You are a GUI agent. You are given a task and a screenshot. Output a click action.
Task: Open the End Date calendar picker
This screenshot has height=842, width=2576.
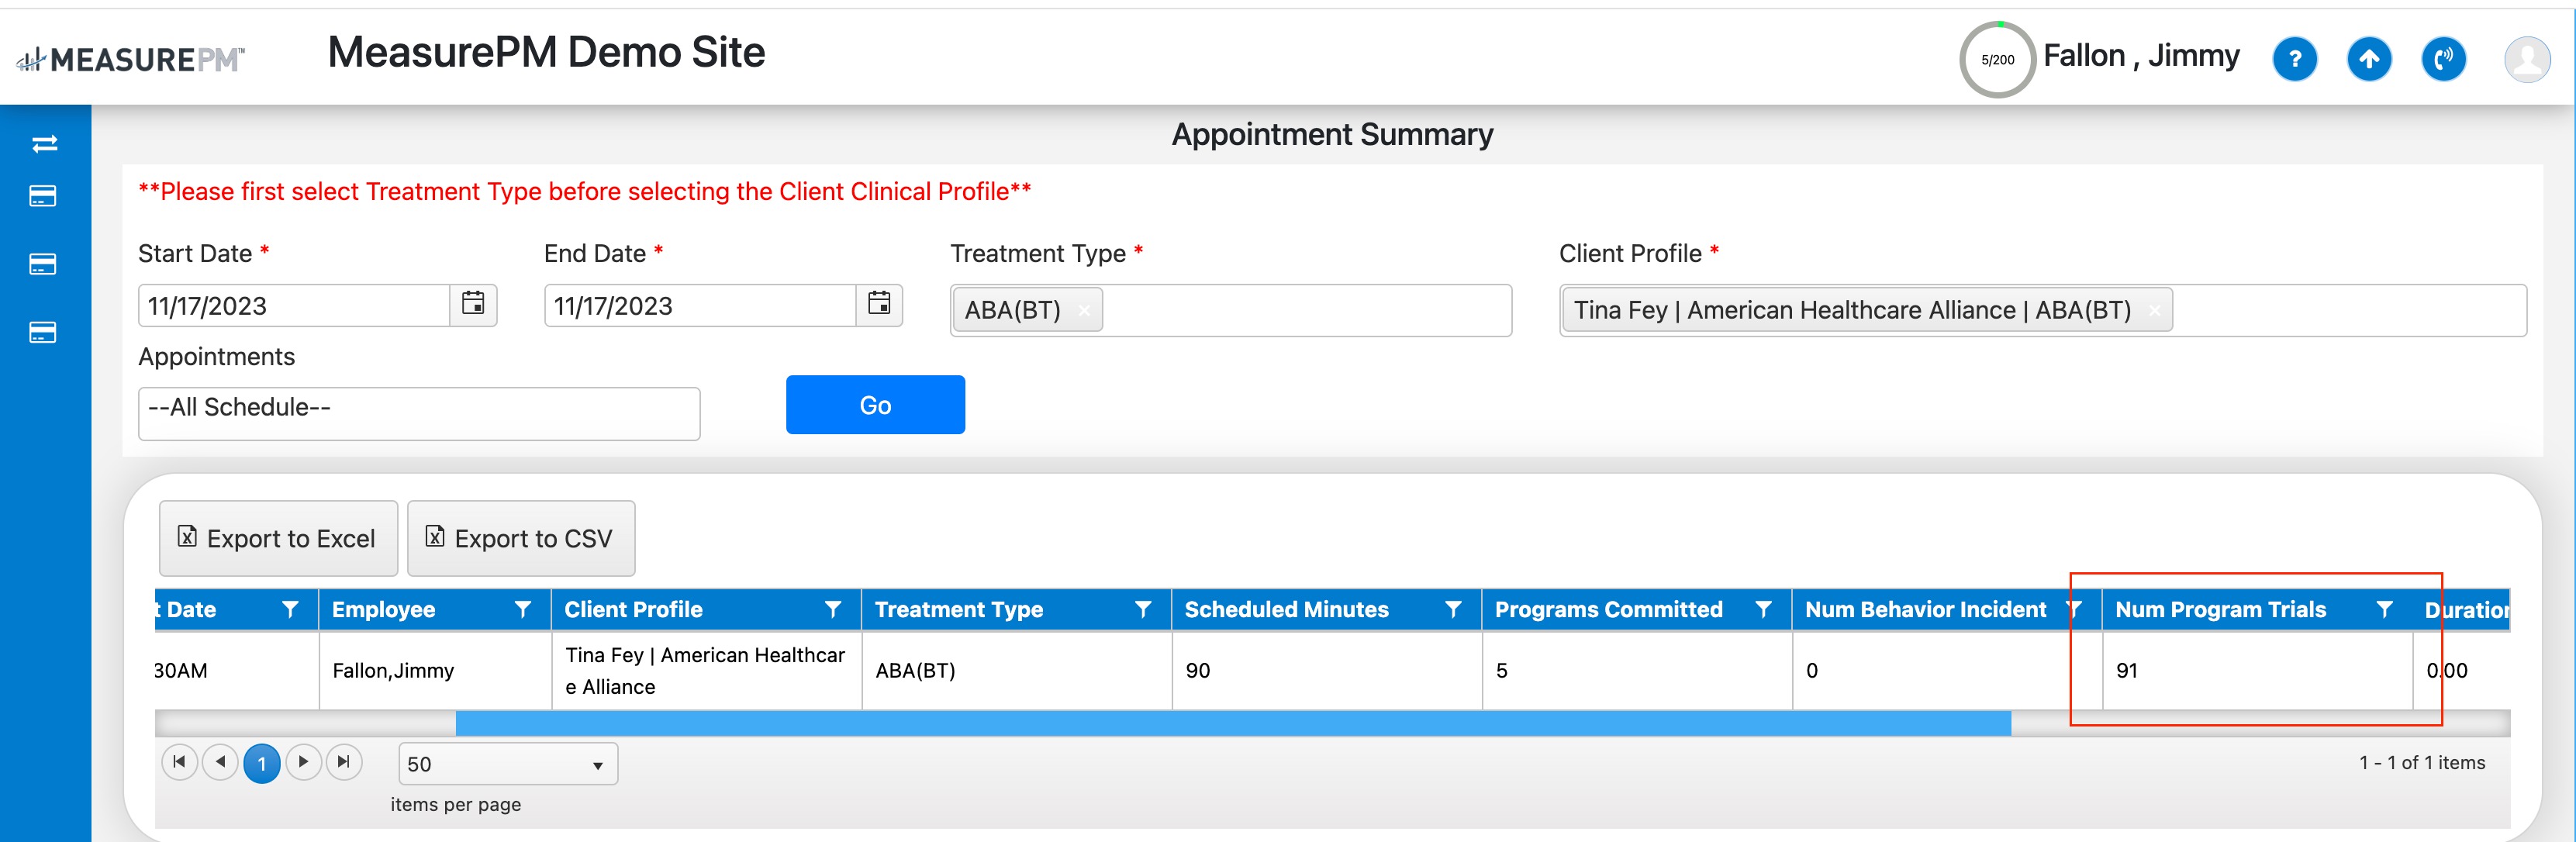(879, 304)
